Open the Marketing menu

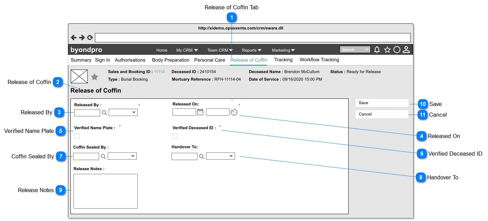(x=283, y=50)
